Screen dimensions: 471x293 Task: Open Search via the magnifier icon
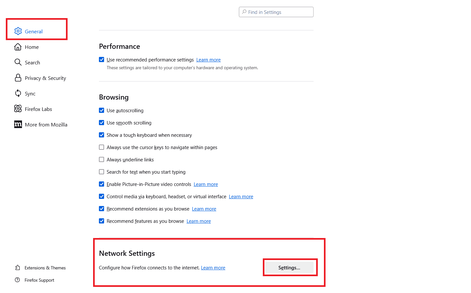point(18,62)
